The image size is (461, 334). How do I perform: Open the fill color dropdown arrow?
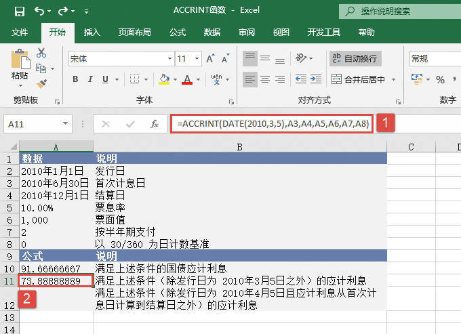tap(175, 79)
